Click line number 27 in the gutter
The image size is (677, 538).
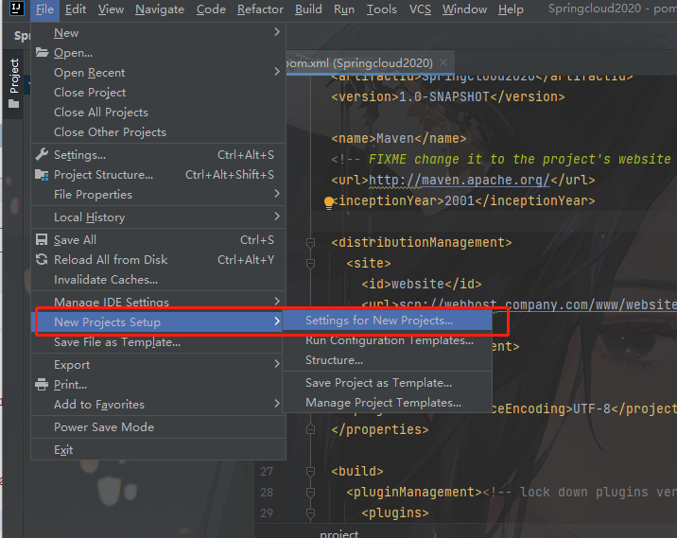(267, 471)
